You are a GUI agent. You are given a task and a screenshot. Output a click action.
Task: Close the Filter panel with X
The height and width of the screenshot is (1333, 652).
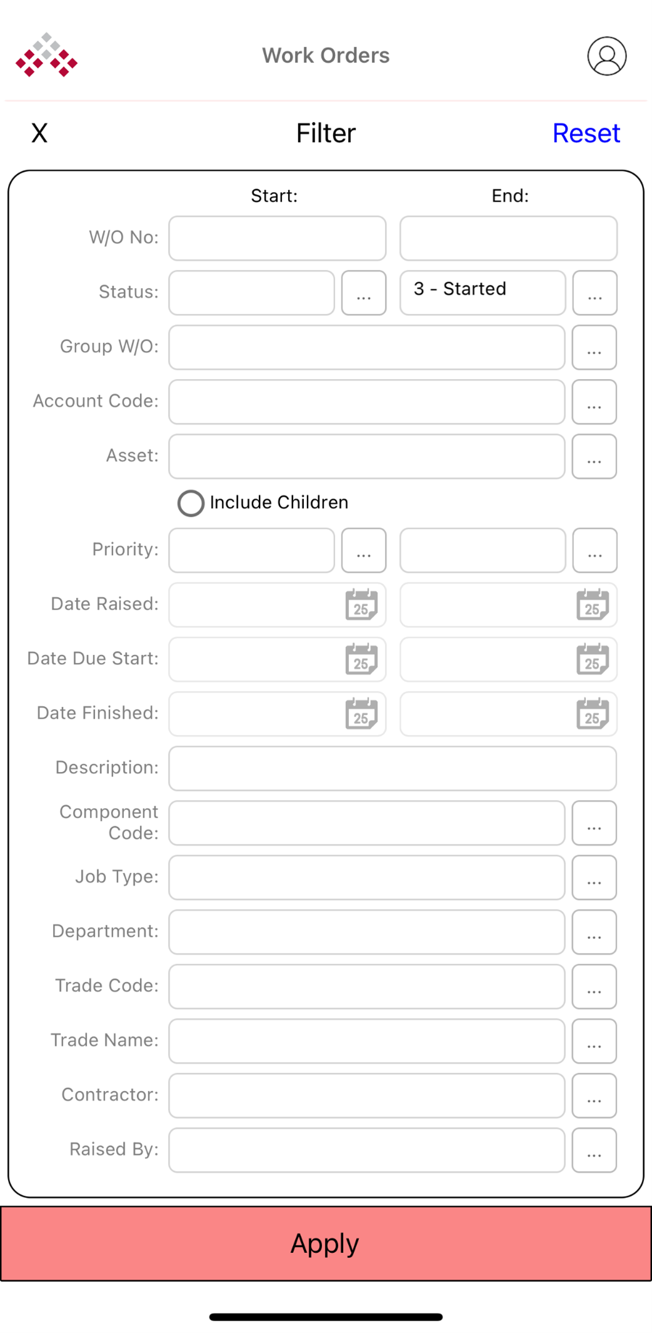point(39,133)
